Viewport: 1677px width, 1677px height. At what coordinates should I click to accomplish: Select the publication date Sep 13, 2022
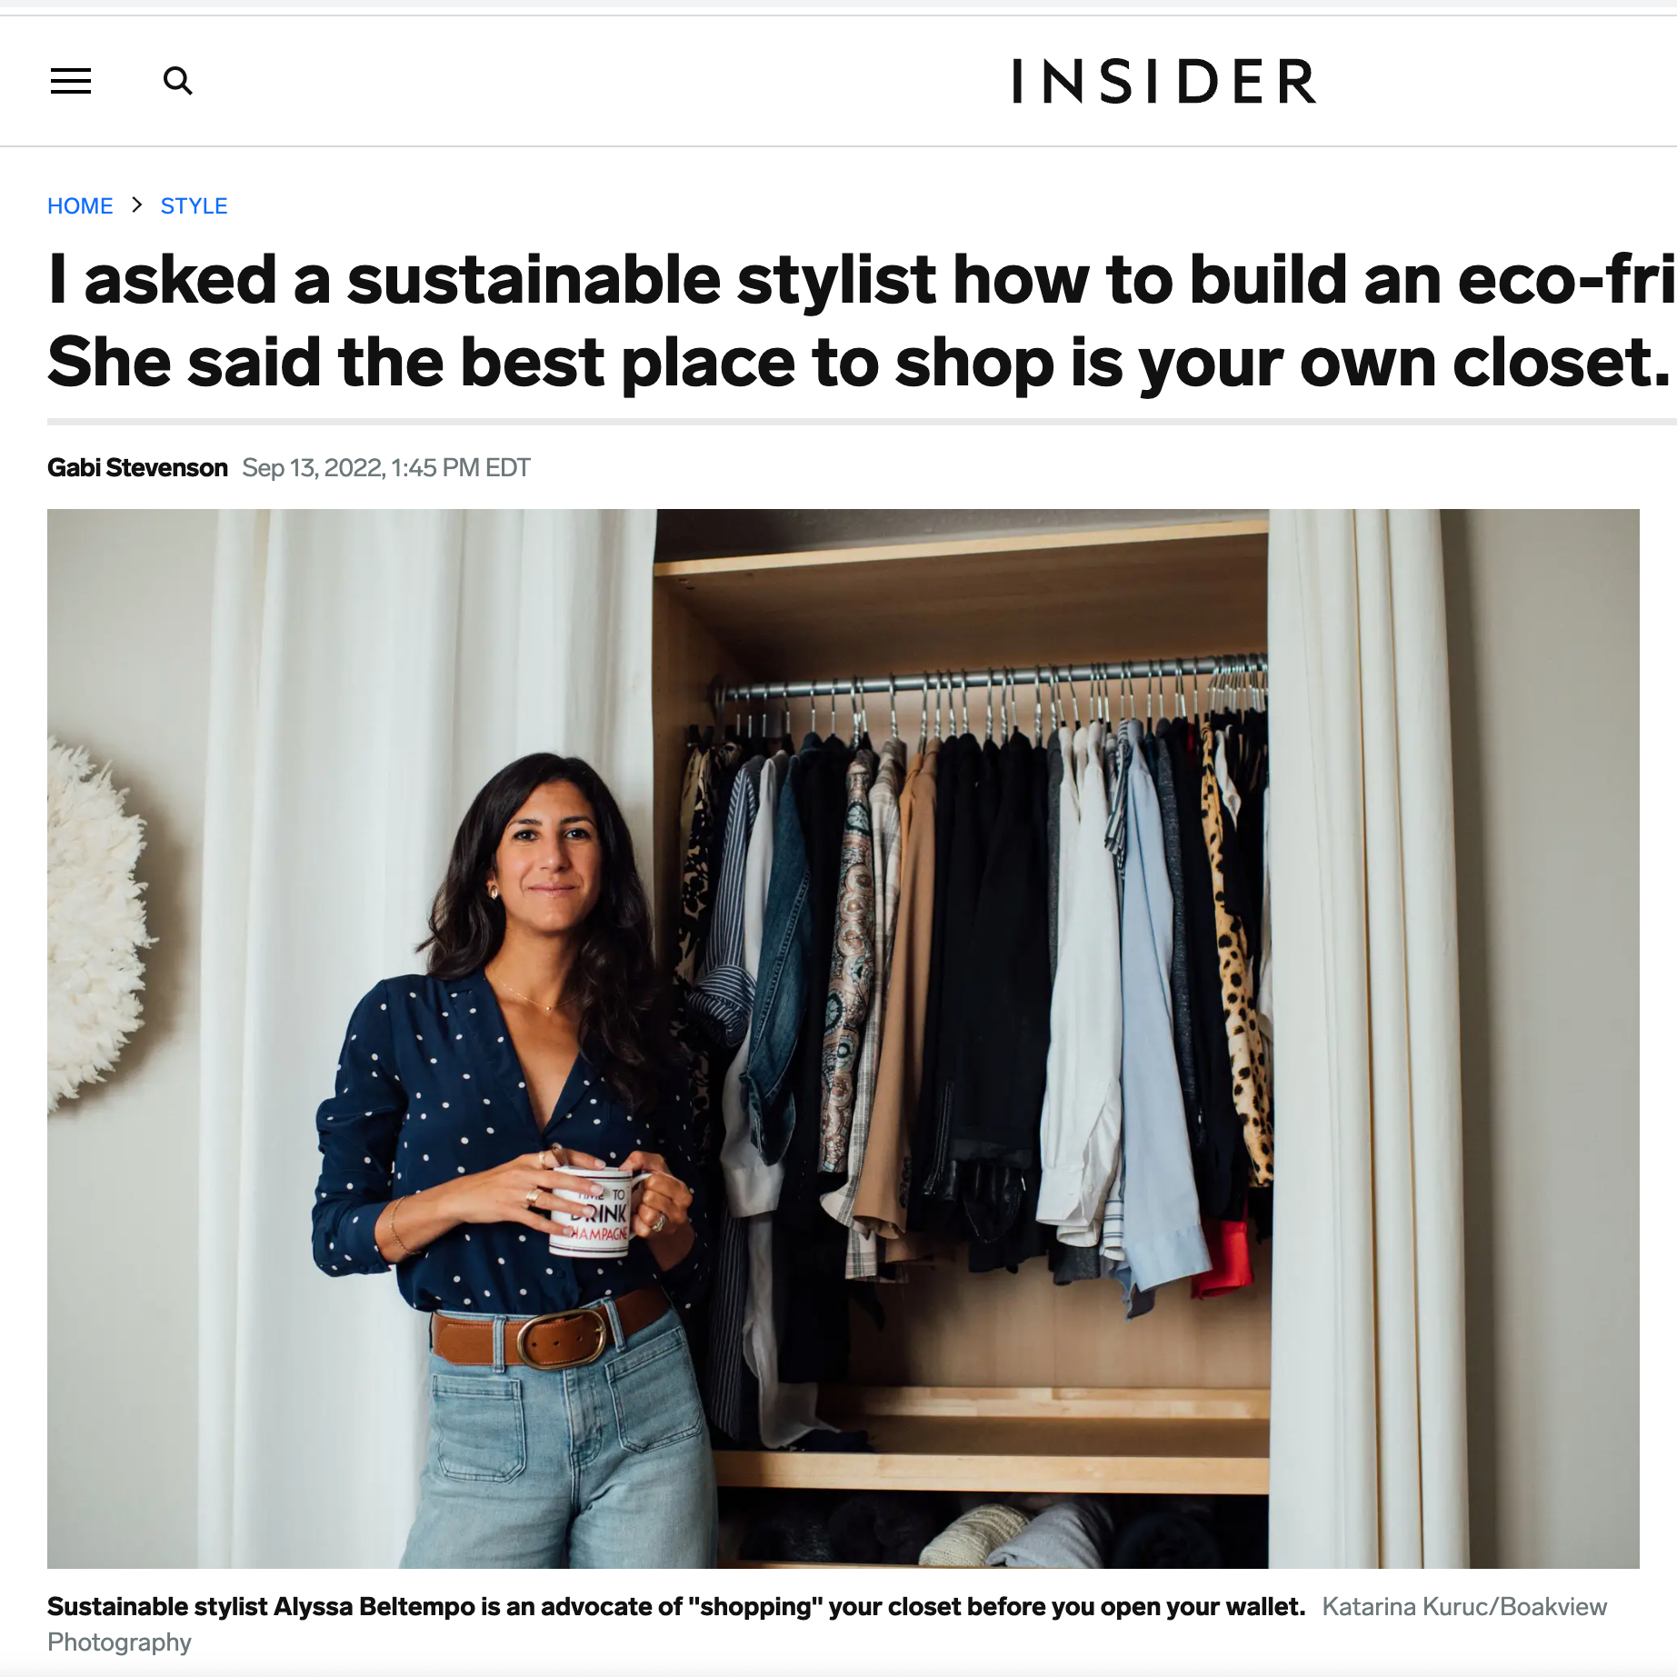pos(385,467)
